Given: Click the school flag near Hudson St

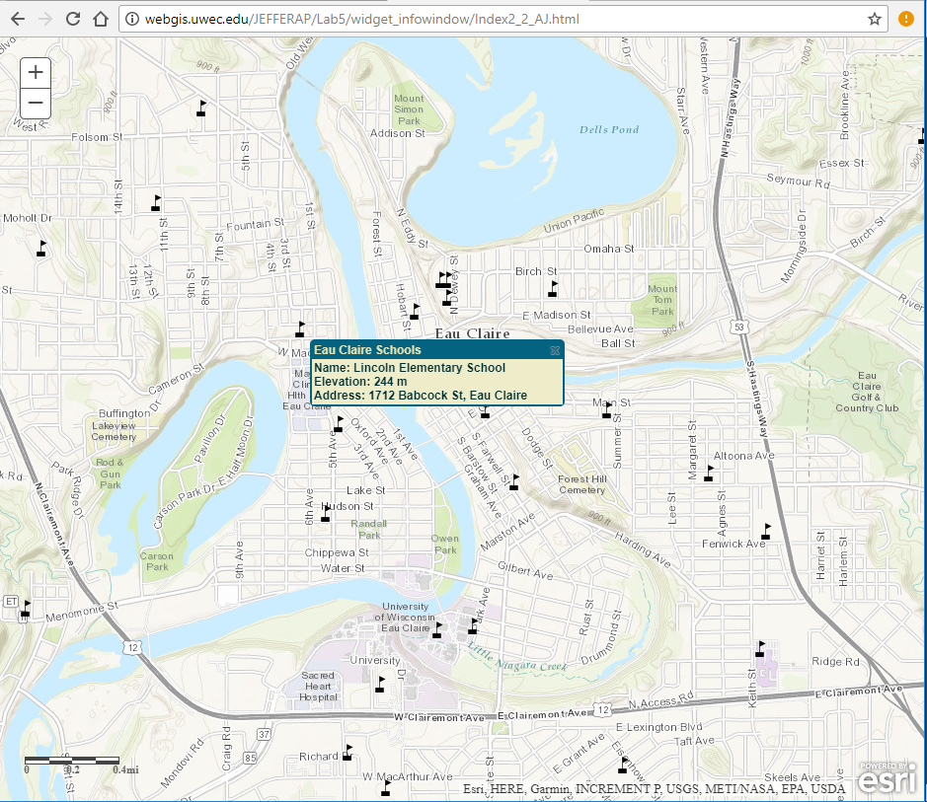Looking at the screenshot, I should point(324,513).
